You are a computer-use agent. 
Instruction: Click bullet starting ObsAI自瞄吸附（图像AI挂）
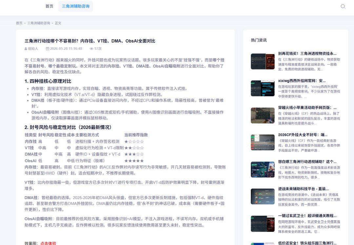(127, 115)
